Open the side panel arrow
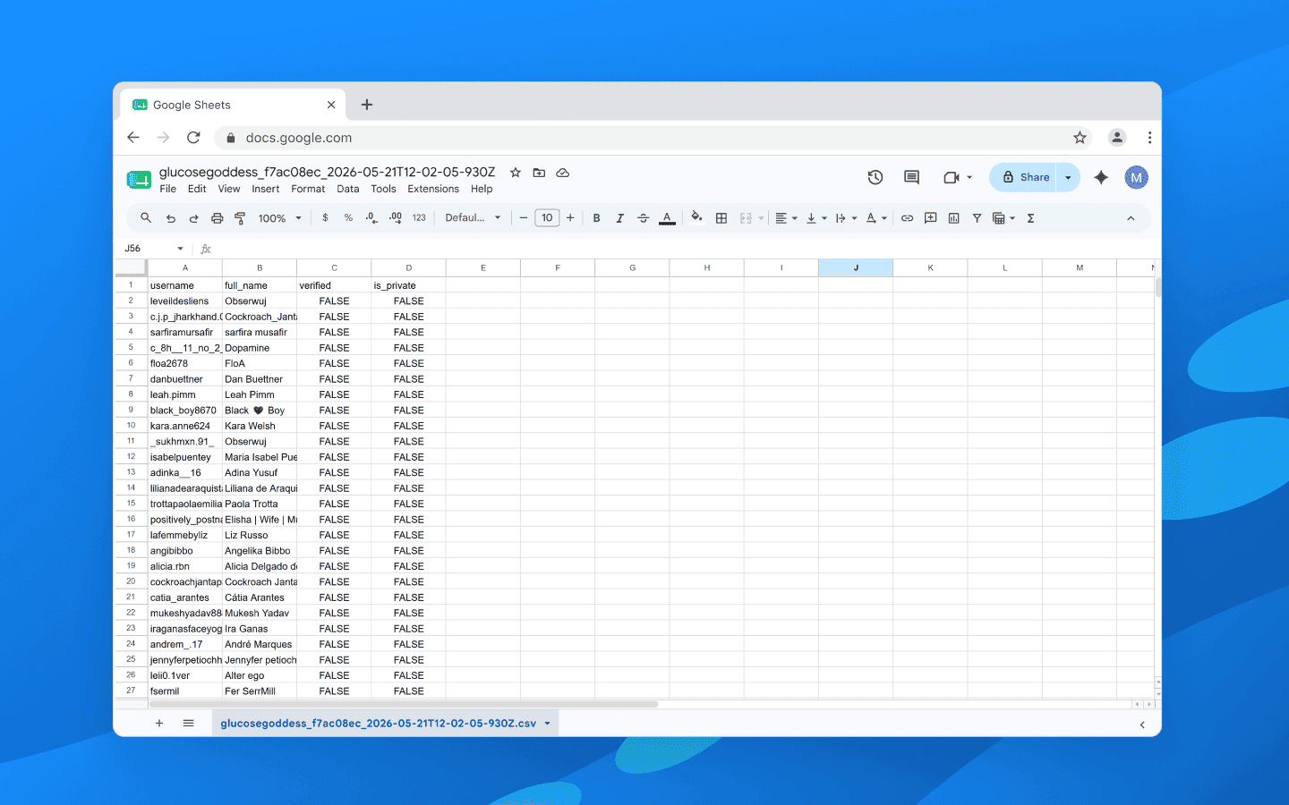Screen dimensions: 1289x805 (x=1142, y=724)
